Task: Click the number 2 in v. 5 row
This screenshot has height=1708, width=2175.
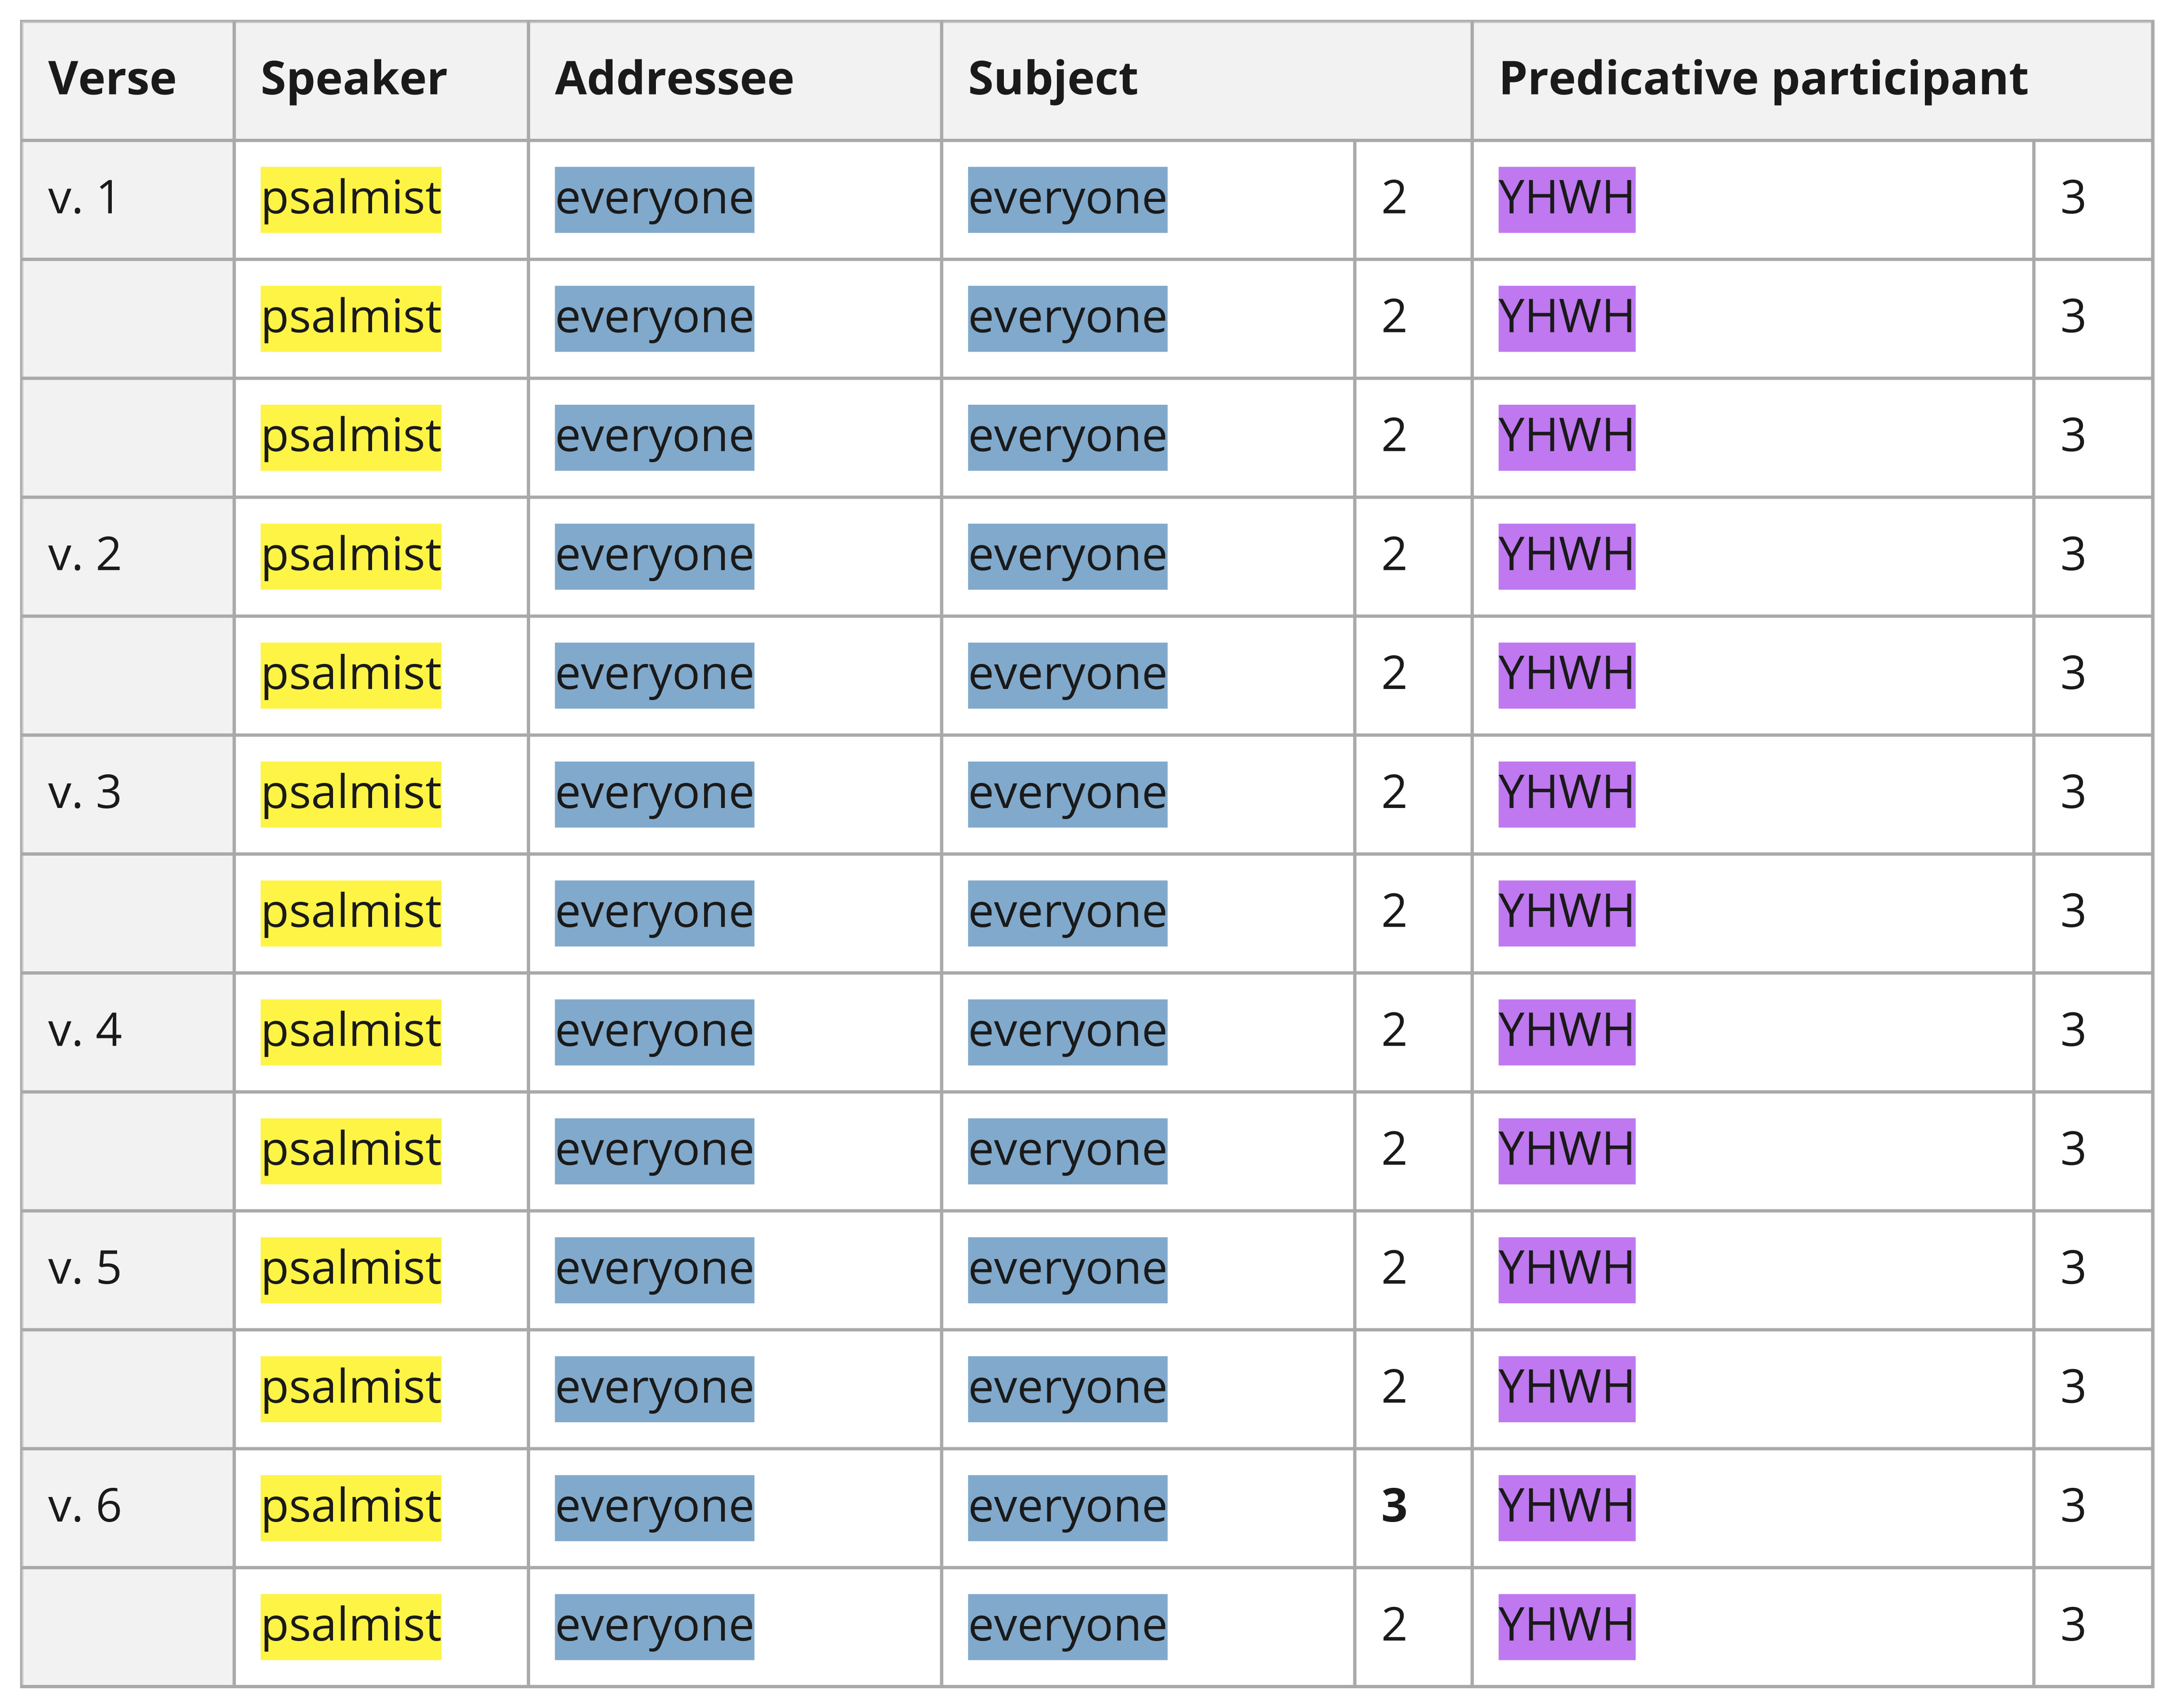Action: (1394, 1269)
